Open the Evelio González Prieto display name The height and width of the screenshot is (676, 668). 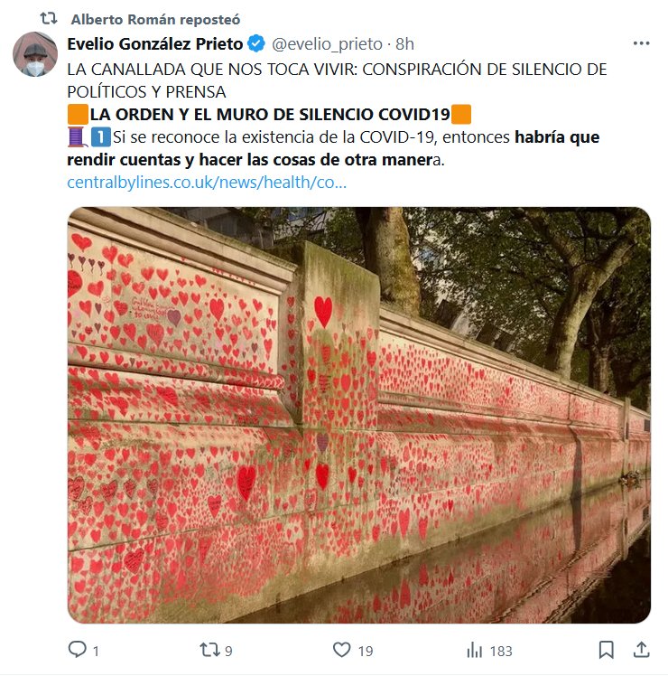(x=155, y=44)
